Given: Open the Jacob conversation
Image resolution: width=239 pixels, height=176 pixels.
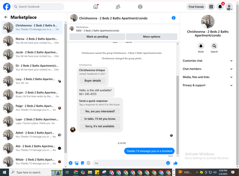Looking at the screenshot, I should (32, 54).
